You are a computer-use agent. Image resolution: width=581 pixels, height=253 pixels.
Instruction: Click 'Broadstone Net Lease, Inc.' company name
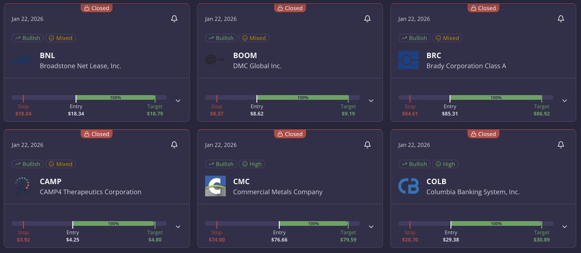80,66
